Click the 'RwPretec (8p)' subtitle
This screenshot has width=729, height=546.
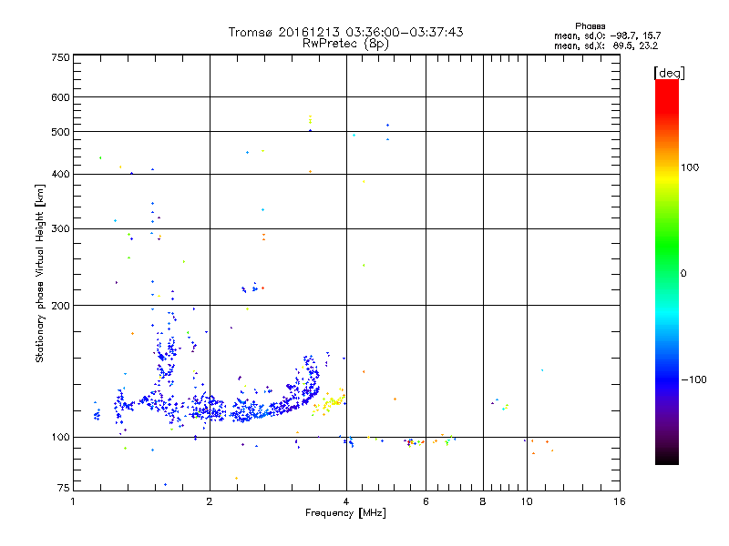[345, 44]
